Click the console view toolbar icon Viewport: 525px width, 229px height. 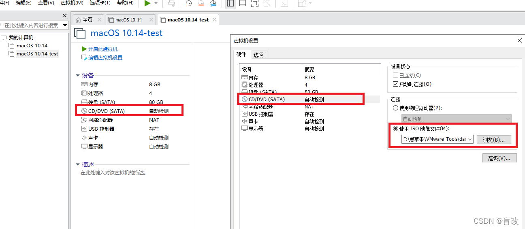click(284, 3)
